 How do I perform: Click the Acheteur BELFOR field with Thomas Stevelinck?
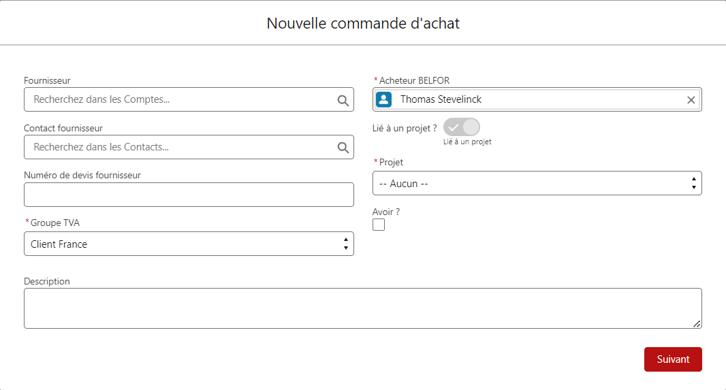[x=537, y=99]
